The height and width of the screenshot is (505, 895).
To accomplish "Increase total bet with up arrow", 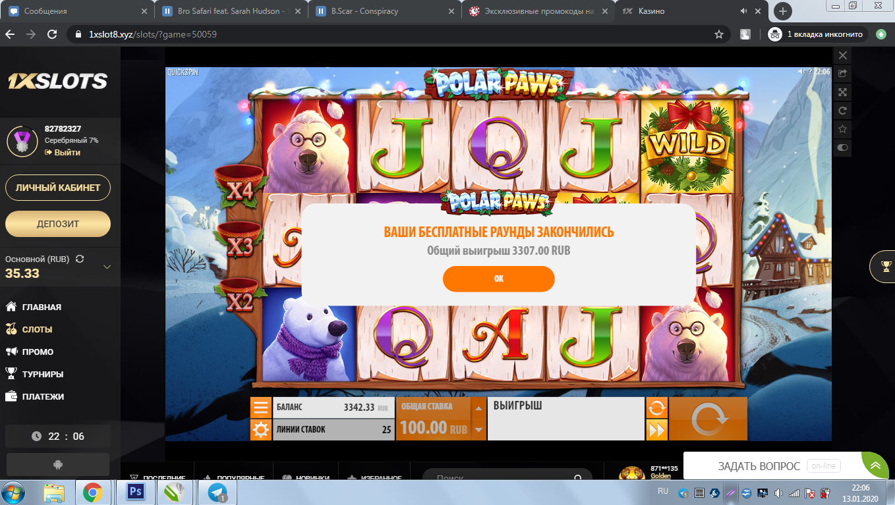I will pyautogui.click(x=479, y=408).
